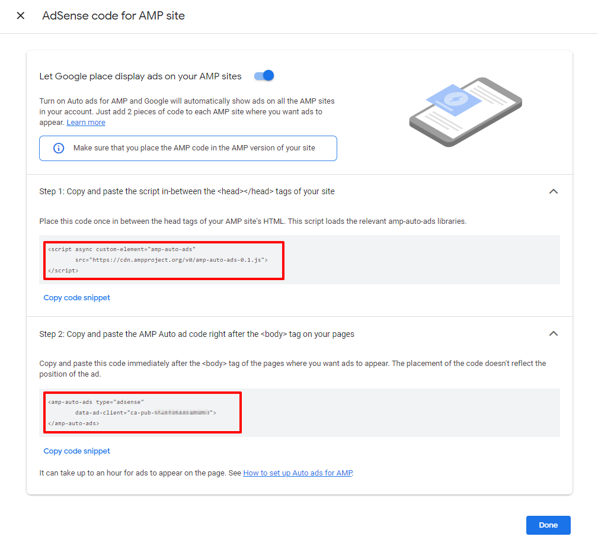
Task: Click the blurred publisher ID in the code
Action: [x=183, y=412]
